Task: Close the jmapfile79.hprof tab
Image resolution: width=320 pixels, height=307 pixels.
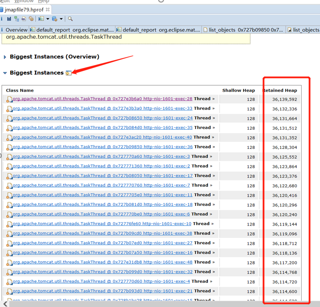Action: click(48, 9)
